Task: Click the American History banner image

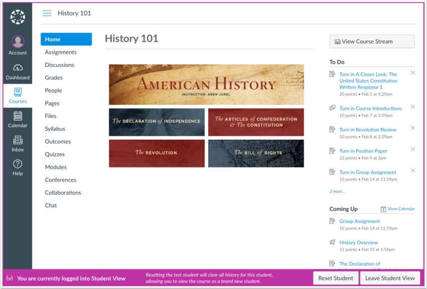Action: 206,85
